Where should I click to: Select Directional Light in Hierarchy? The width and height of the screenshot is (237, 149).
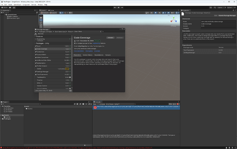pyautogui.click(x=14, y=18)
